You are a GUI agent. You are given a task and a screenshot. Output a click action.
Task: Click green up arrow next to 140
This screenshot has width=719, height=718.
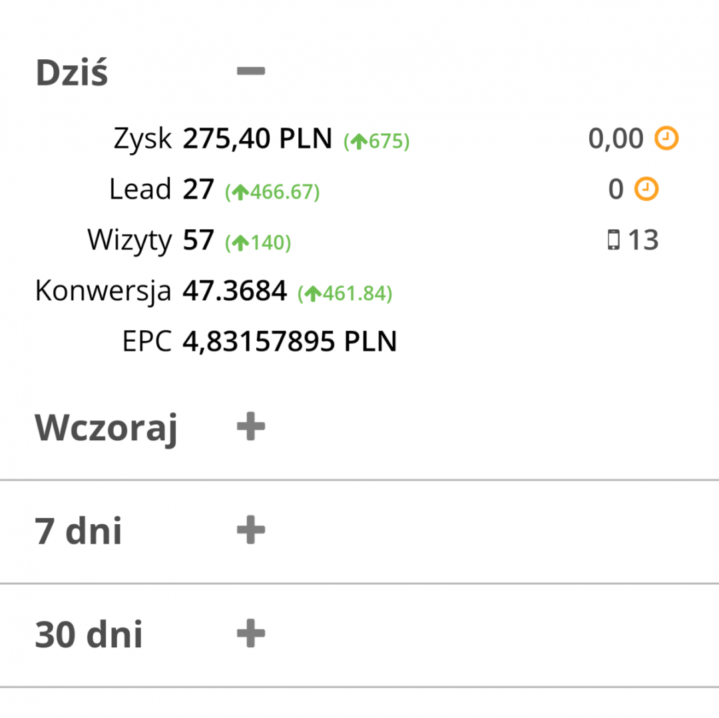tap(240, 243)
